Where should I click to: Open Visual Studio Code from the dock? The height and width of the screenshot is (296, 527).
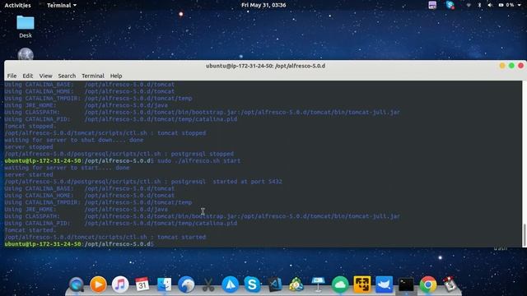coord(274,284)
